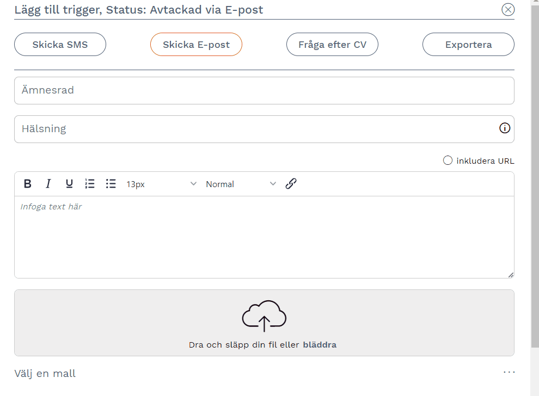Click the bläddra link to browse files
The height and width of the screenshot is (396, 539).
320,345
